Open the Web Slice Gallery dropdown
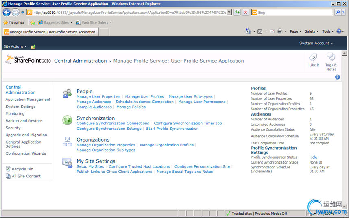Image resolution: width=349 pixels, height=218 pixels. (x=111, y=22)
